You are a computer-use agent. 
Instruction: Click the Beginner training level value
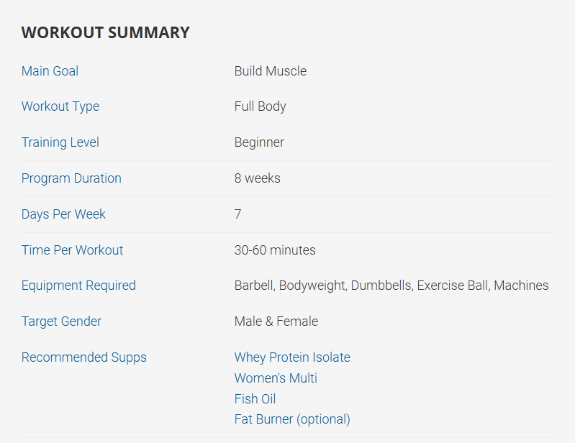[259, 142]
